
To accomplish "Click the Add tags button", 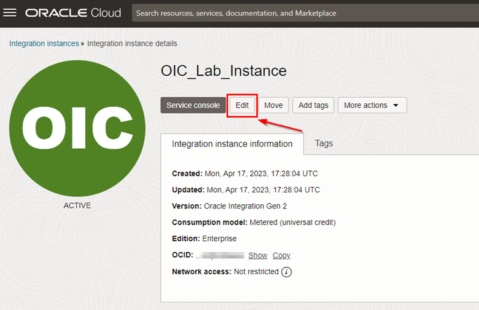I will pos(313,105).
